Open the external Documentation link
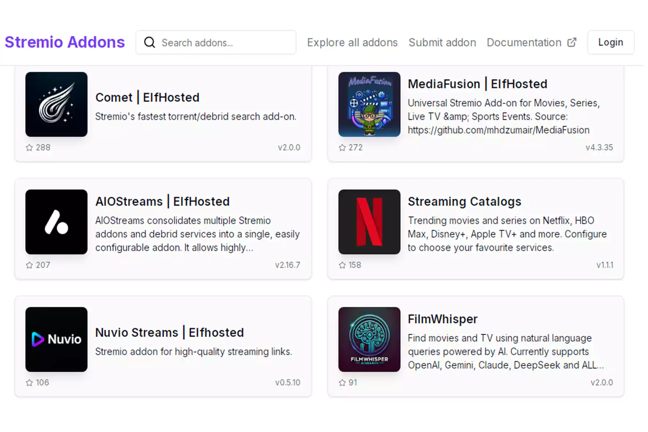This screenshot has width=648, height=432. click(x=531, y=42)
